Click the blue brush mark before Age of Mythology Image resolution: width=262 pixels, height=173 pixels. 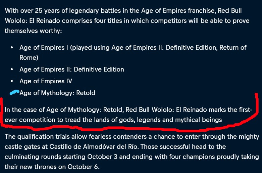pos(14,92)
